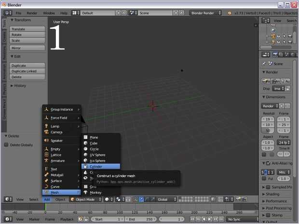
Task: Open the View menu in 3D header
Action: point(20,199)
